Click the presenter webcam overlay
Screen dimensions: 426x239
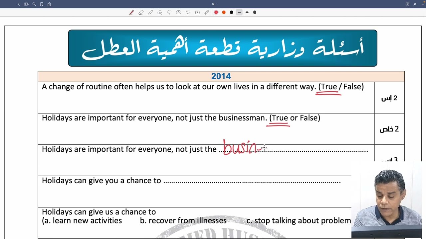pyautogui.click(x=386, y=200)
